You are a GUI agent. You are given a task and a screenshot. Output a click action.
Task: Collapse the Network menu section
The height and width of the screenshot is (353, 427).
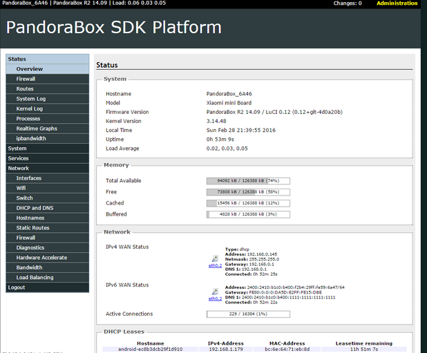[x=48, y=168]
